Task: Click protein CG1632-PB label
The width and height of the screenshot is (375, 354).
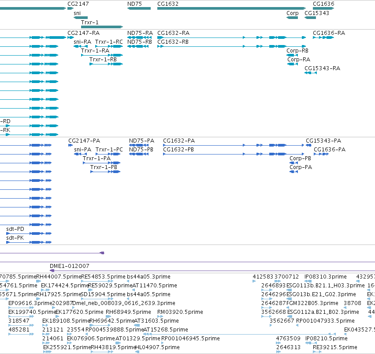Action: click(178, 150)
